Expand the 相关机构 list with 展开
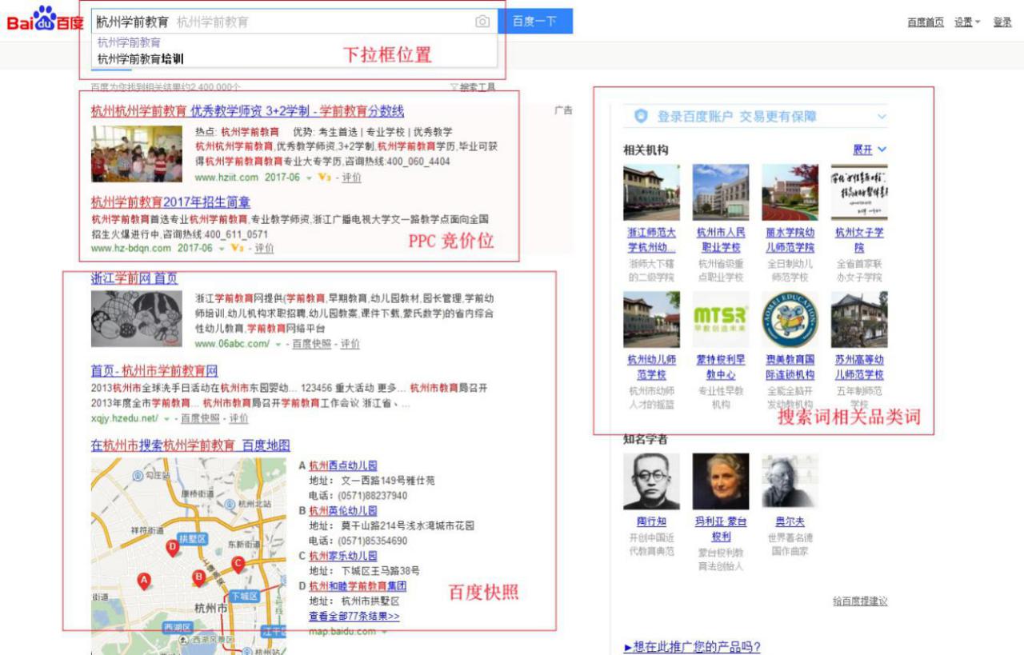This screenshot has width=1024, height=655. click(x=870, y=150)
